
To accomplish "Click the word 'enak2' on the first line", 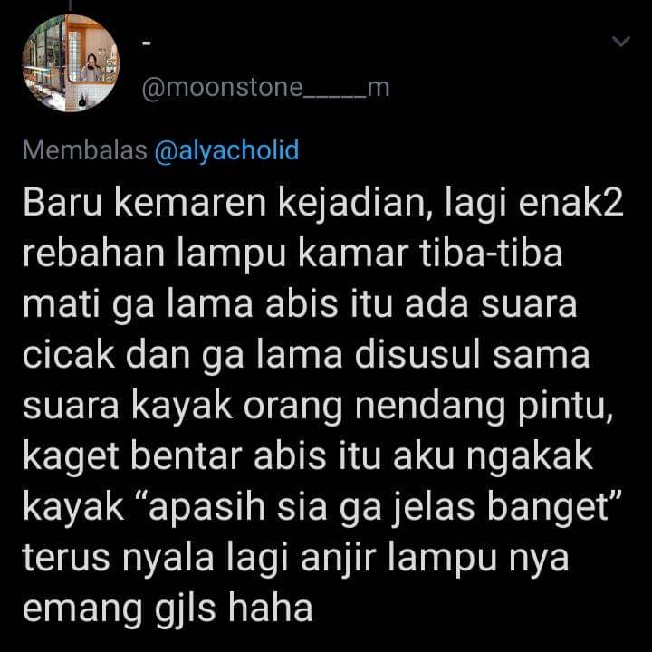I will pos(570,204).
